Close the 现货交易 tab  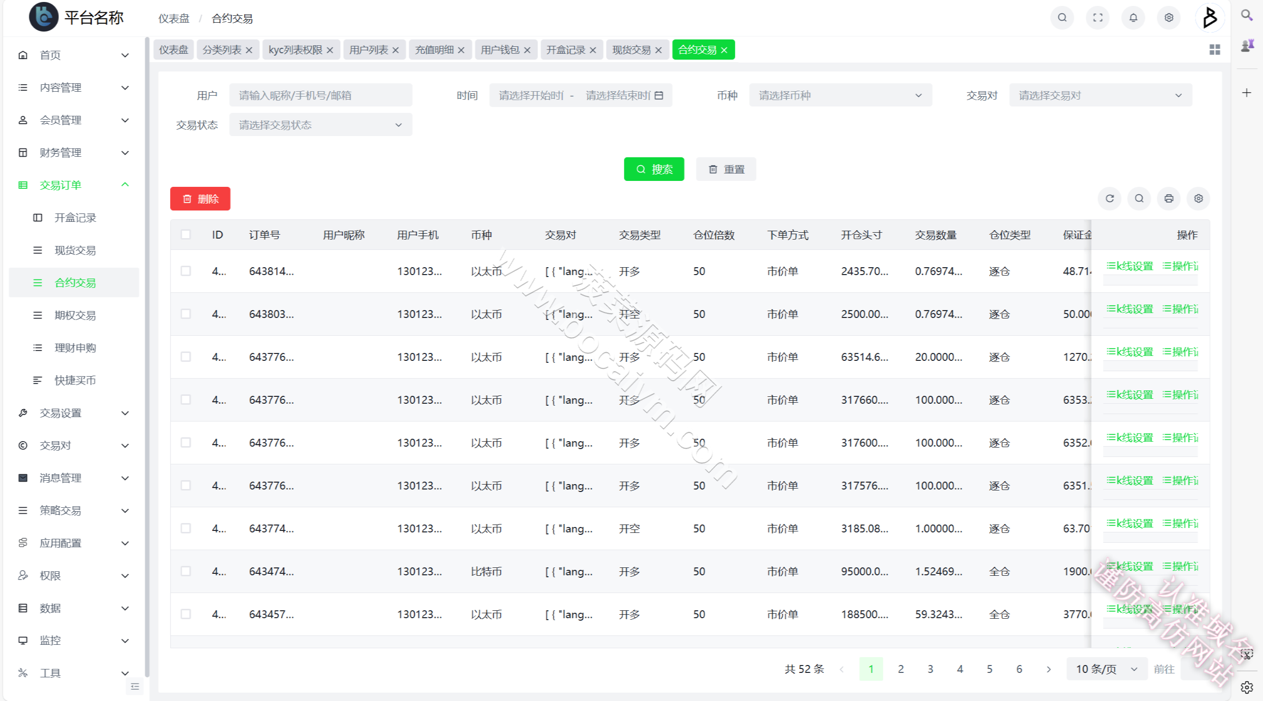(659, 50)
